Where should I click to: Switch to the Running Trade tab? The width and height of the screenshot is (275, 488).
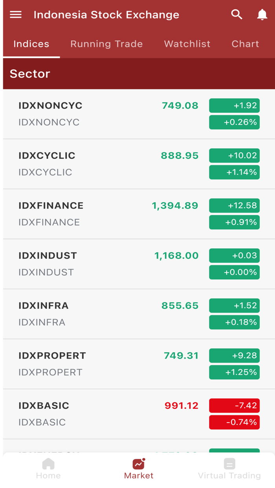[x=106, y=44]
